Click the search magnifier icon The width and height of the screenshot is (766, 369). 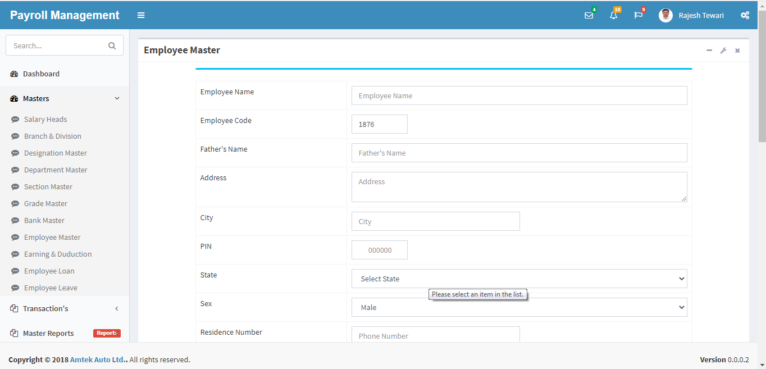pyautogui.click(x=112, y=45)
